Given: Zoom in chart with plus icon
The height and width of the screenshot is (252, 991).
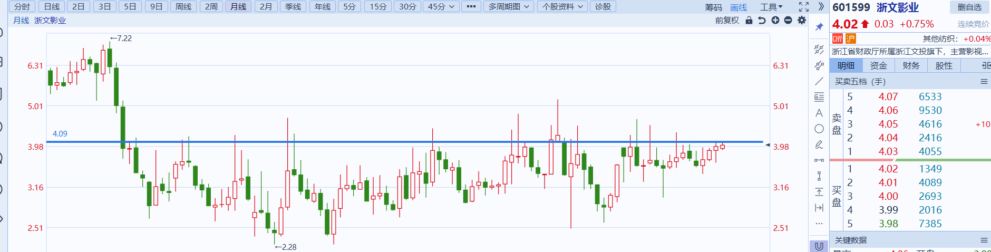Looking at the screenshot, I should 775,20.
